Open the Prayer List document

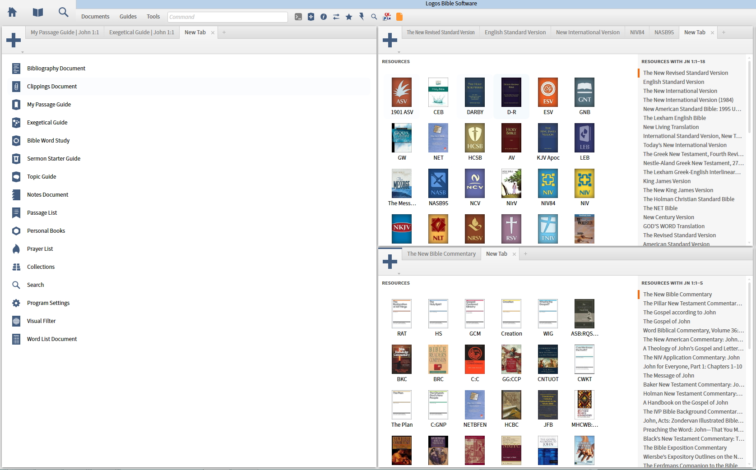point(40,249)
